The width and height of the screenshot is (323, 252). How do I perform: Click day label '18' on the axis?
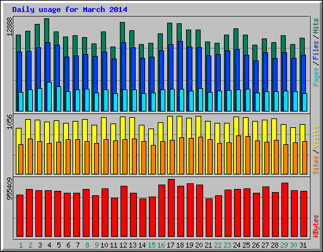coord(180,245)
